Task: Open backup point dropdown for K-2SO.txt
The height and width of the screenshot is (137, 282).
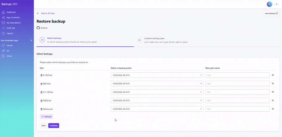Action: coord(157,75)
